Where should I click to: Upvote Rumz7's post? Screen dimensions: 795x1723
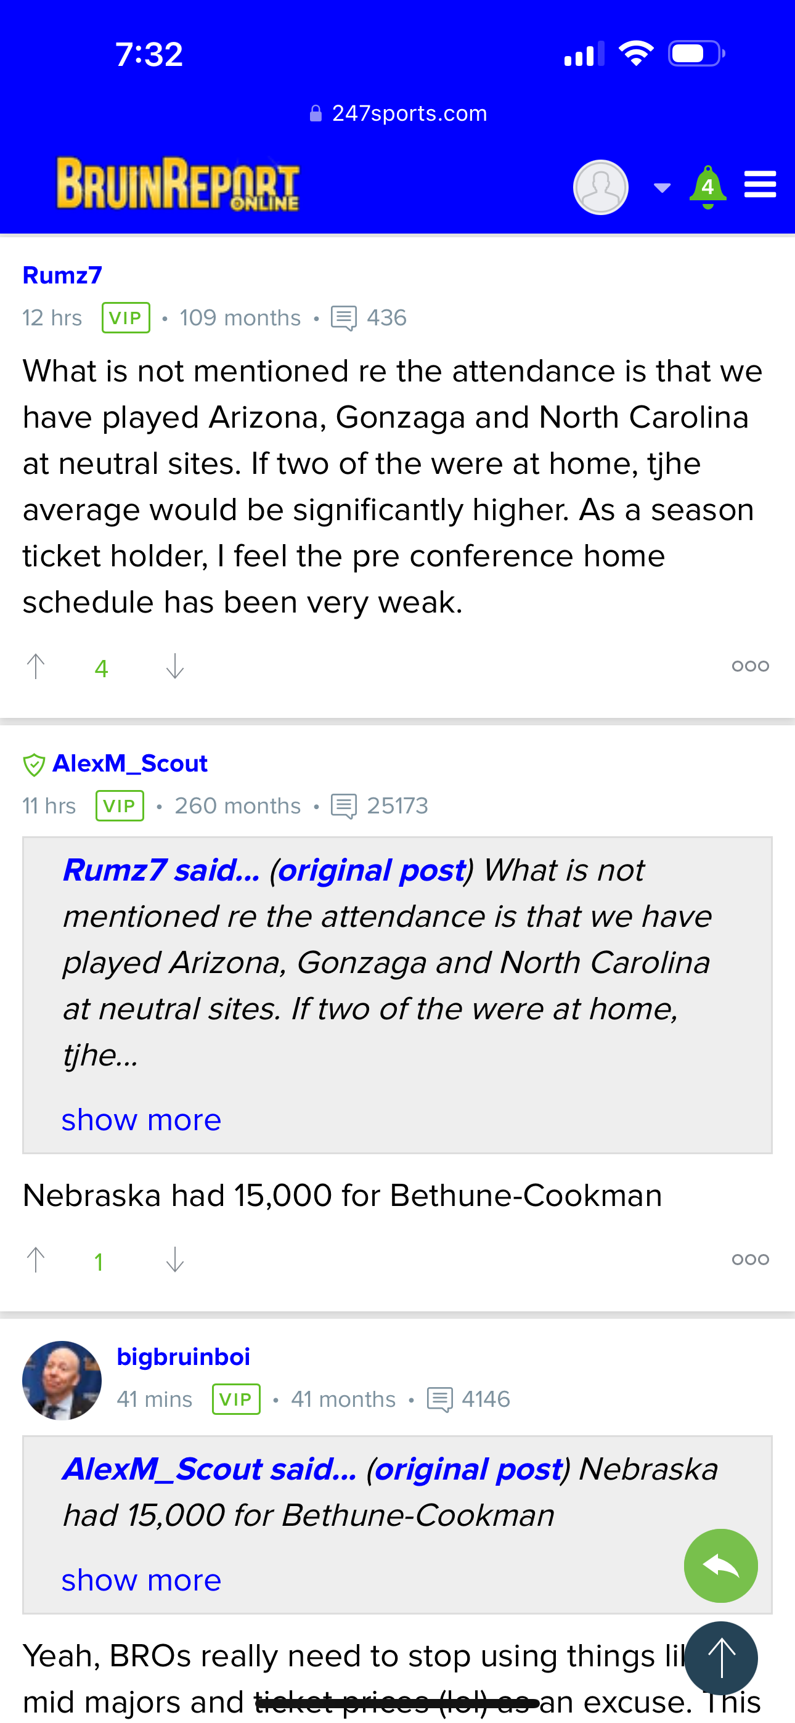click(x=36, y=666)
